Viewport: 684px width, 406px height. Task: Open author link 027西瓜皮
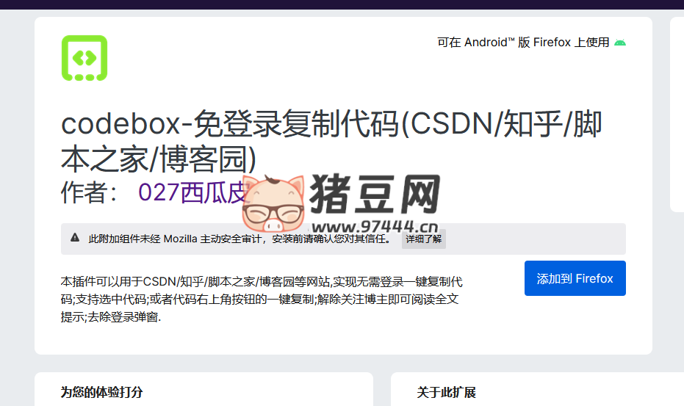pyautogui.click(x=192, y=192)
